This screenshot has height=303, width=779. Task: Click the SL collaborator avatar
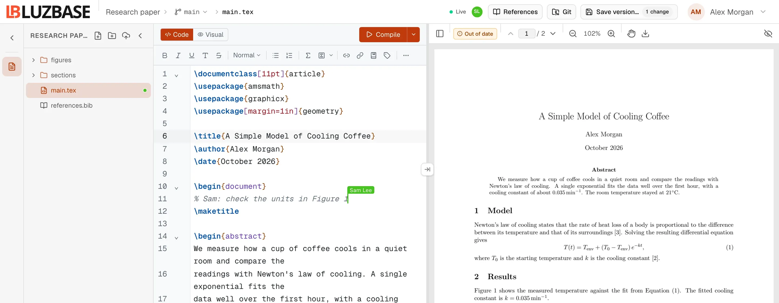(477, 12)
